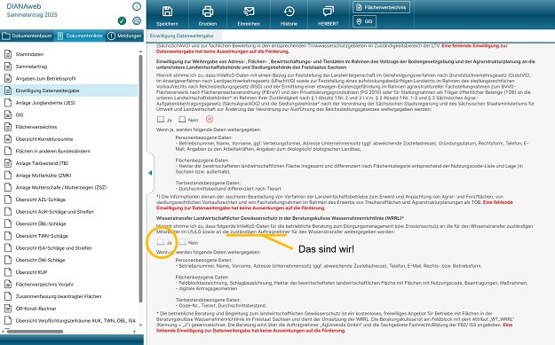Click the Flächenverzeichnis toolbar button
The image size is (555, 345).
pyautogui.click(x=381, y=7)
